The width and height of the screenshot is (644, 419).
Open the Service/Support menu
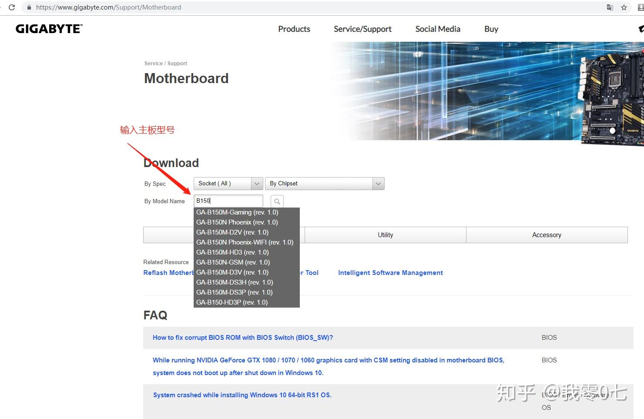click(x=362, y=29)
